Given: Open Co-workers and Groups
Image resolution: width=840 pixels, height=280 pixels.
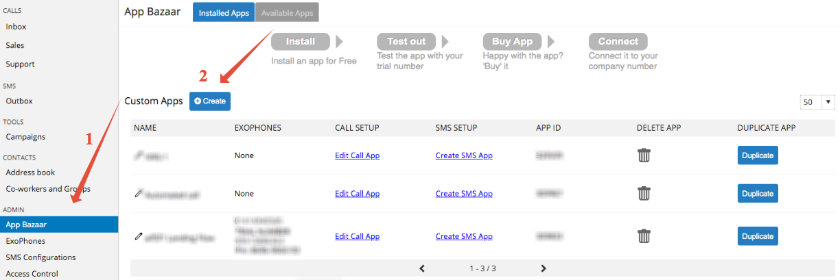Looking at the screenshot, I should 48,188.
